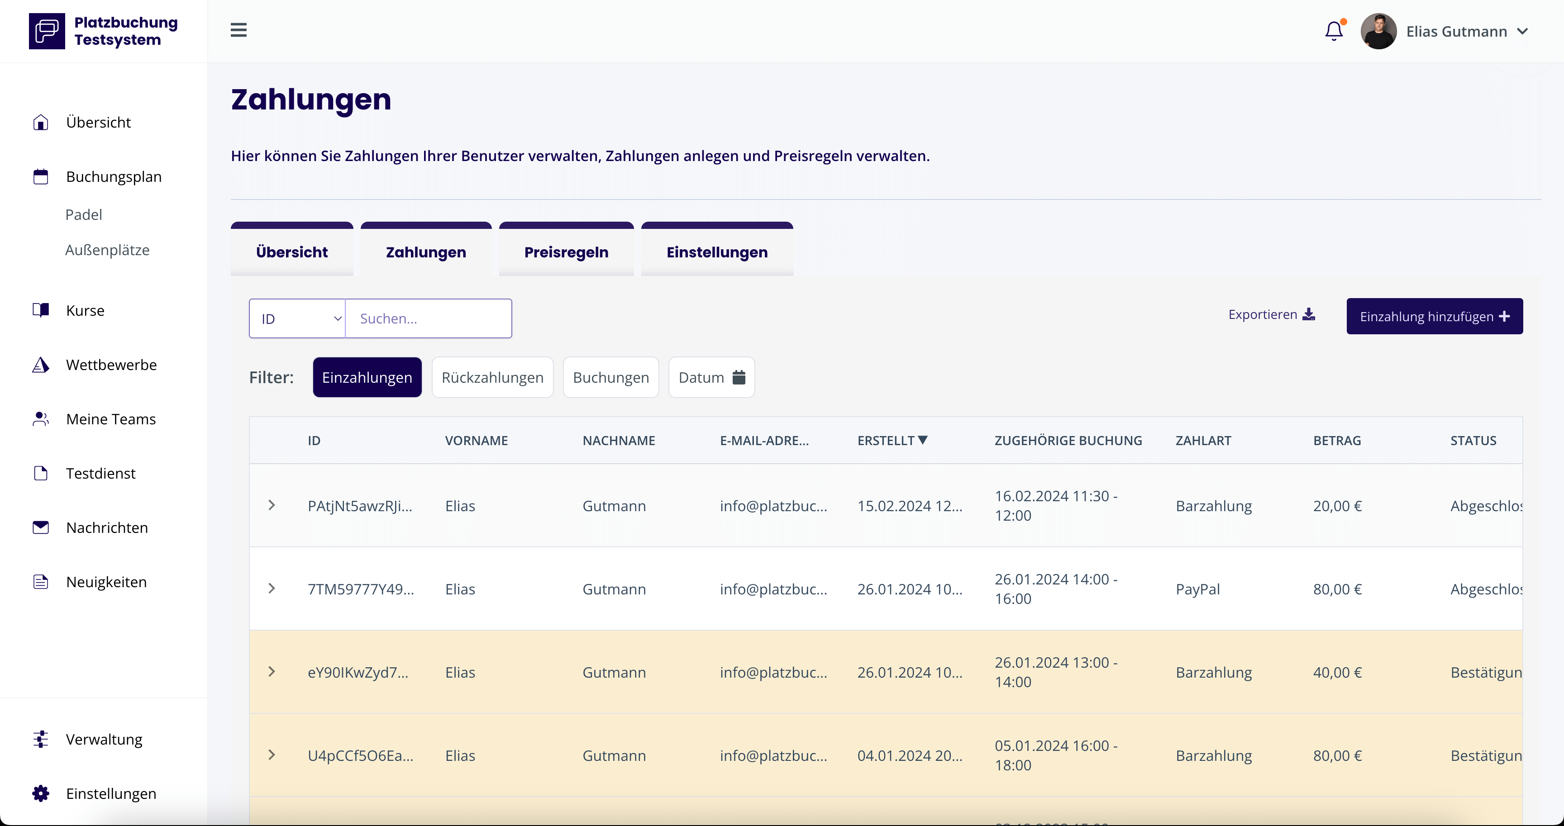This screenshot has height=826, width=1564.
Task: Click the ZUGEHÖRIGE BUCHUNG column header
Action: click(x=1068, y=441)
